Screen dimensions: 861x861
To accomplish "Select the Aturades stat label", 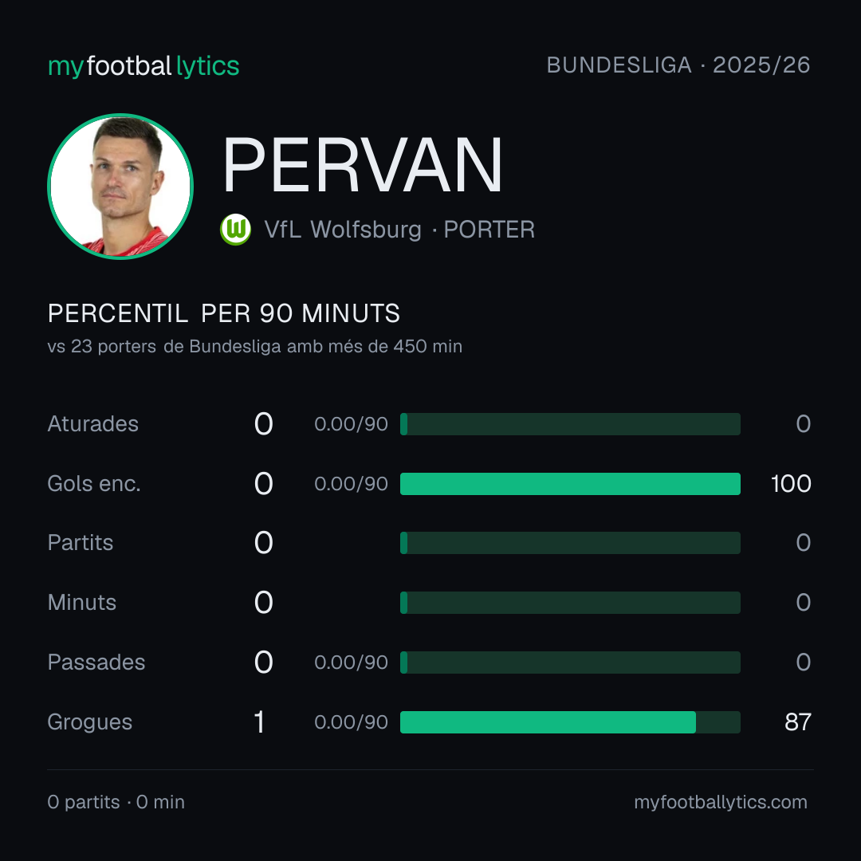I will tap(92, 424).
